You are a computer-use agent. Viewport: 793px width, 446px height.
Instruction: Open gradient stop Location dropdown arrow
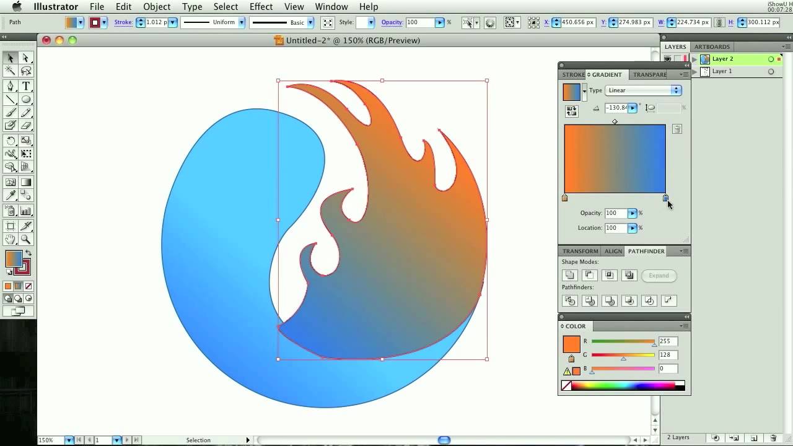(x=633, y=228)
